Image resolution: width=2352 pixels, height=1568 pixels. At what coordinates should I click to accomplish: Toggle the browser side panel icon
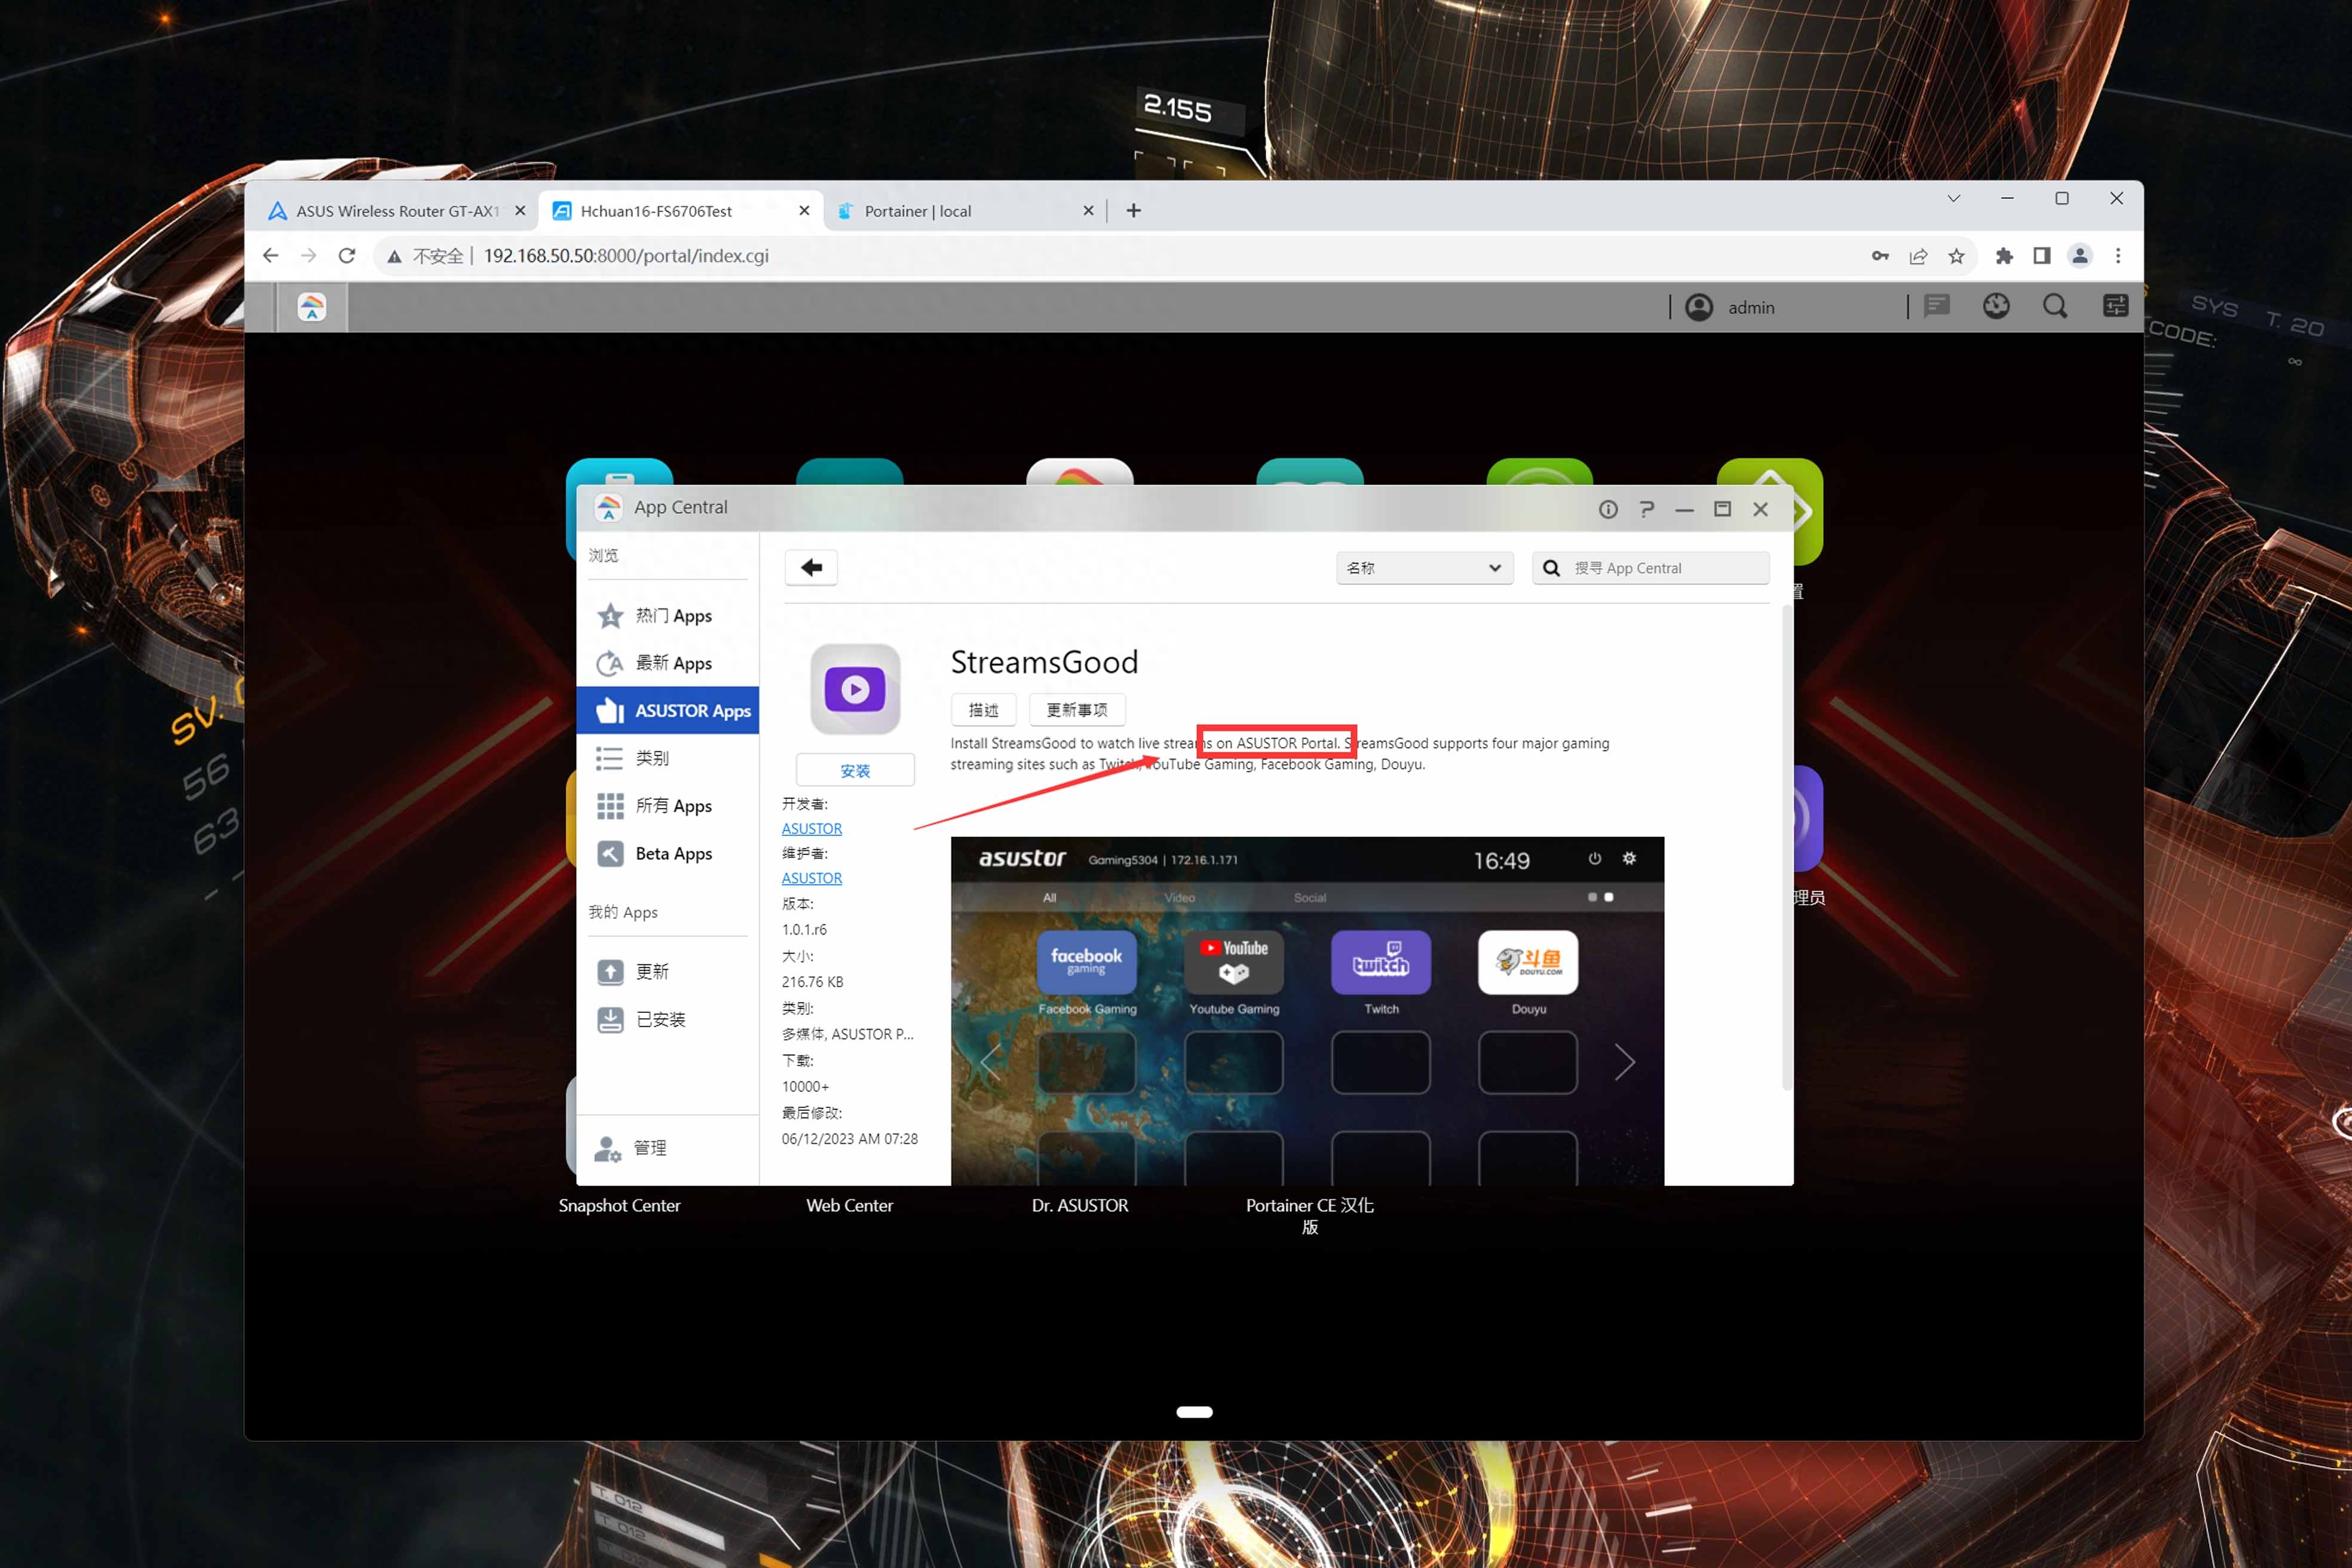(2041, 256)
